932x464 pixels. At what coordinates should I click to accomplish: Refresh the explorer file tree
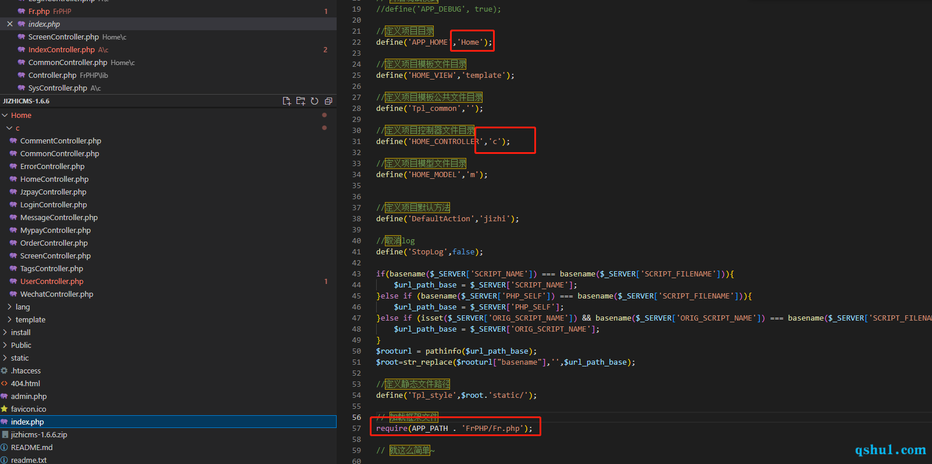315,101
